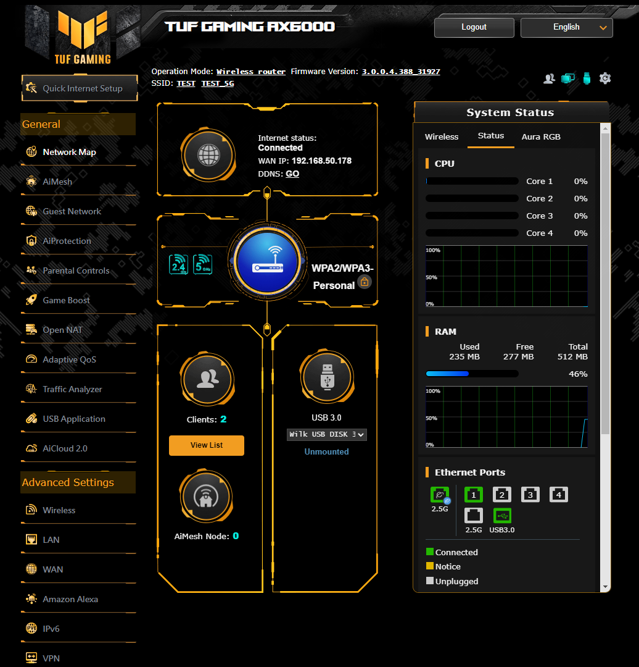Click the TEST SSID link
The width and height of the screenshot is (639, 667).
186,83
